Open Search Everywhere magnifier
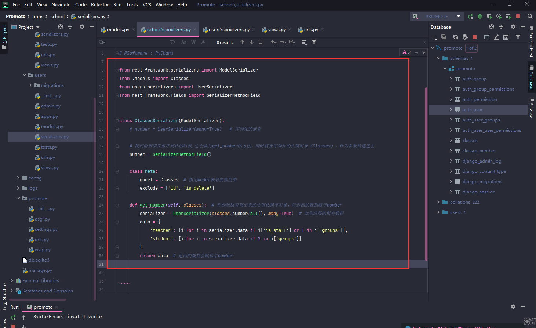 tap(530, 16)
